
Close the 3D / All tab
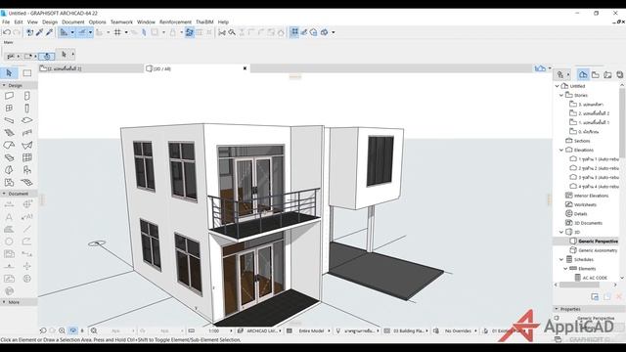click(x=245, y=68)
